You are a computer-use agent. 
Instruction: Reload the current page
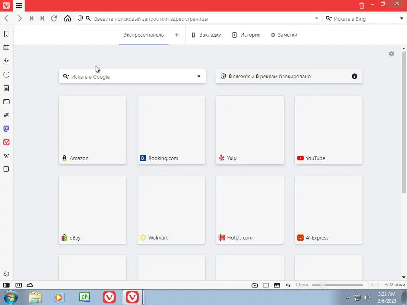[x=54, y=18]
